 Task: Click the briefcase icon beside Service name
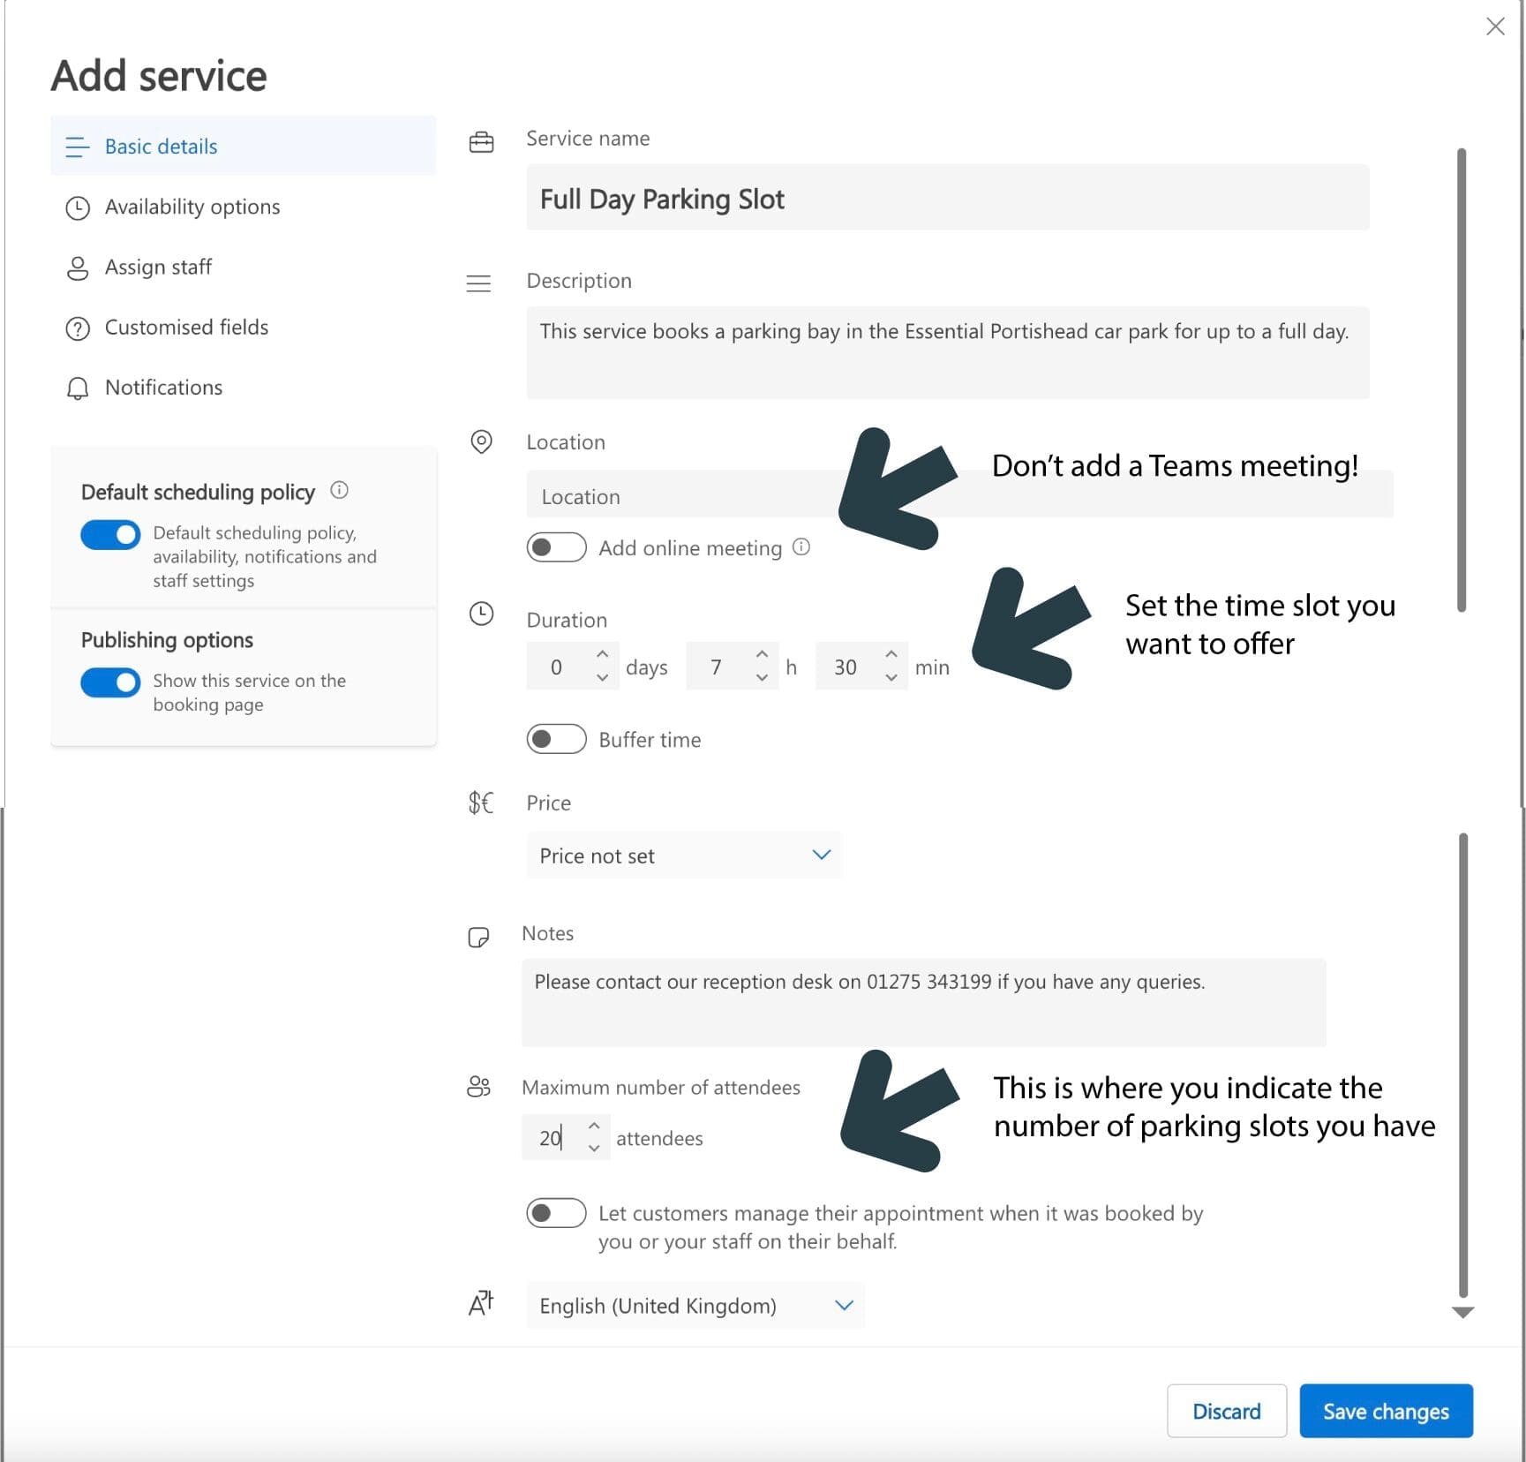481,142
